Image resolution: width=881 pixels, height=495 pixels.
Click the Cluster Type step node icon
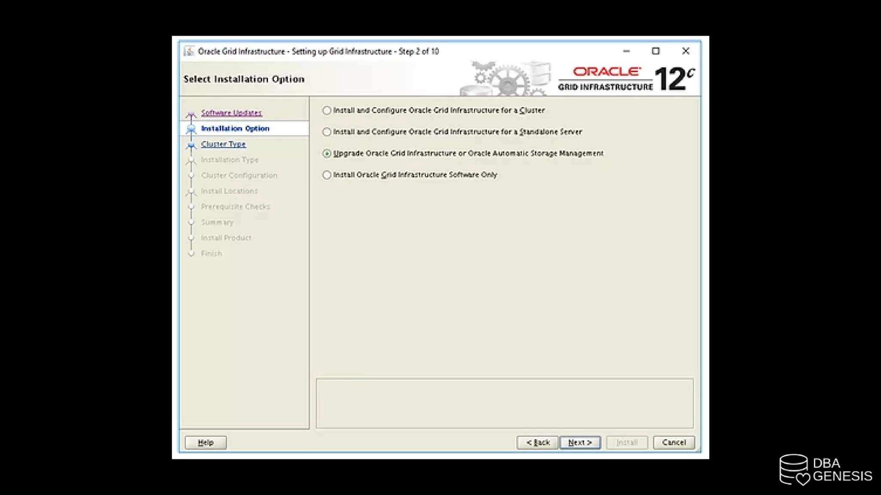coord(191,145)
